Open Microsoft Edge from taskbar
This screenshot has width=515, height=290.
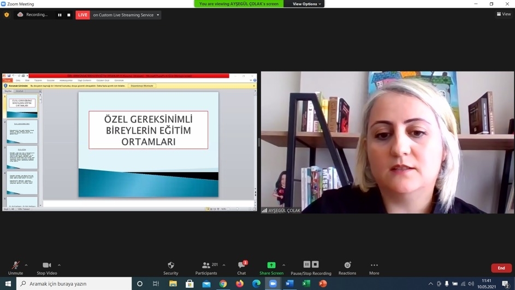click(x=256, y=283)
